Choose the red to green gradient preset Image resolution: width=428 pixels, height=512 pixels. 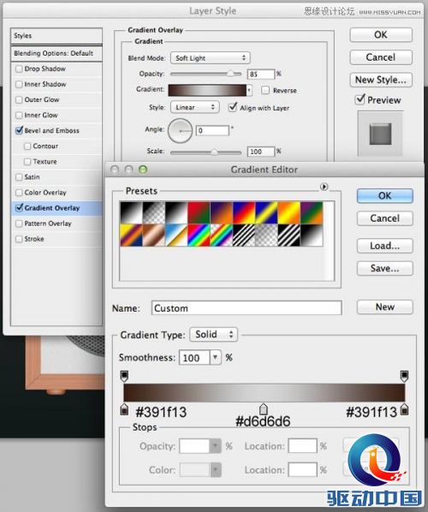point(199,212)
